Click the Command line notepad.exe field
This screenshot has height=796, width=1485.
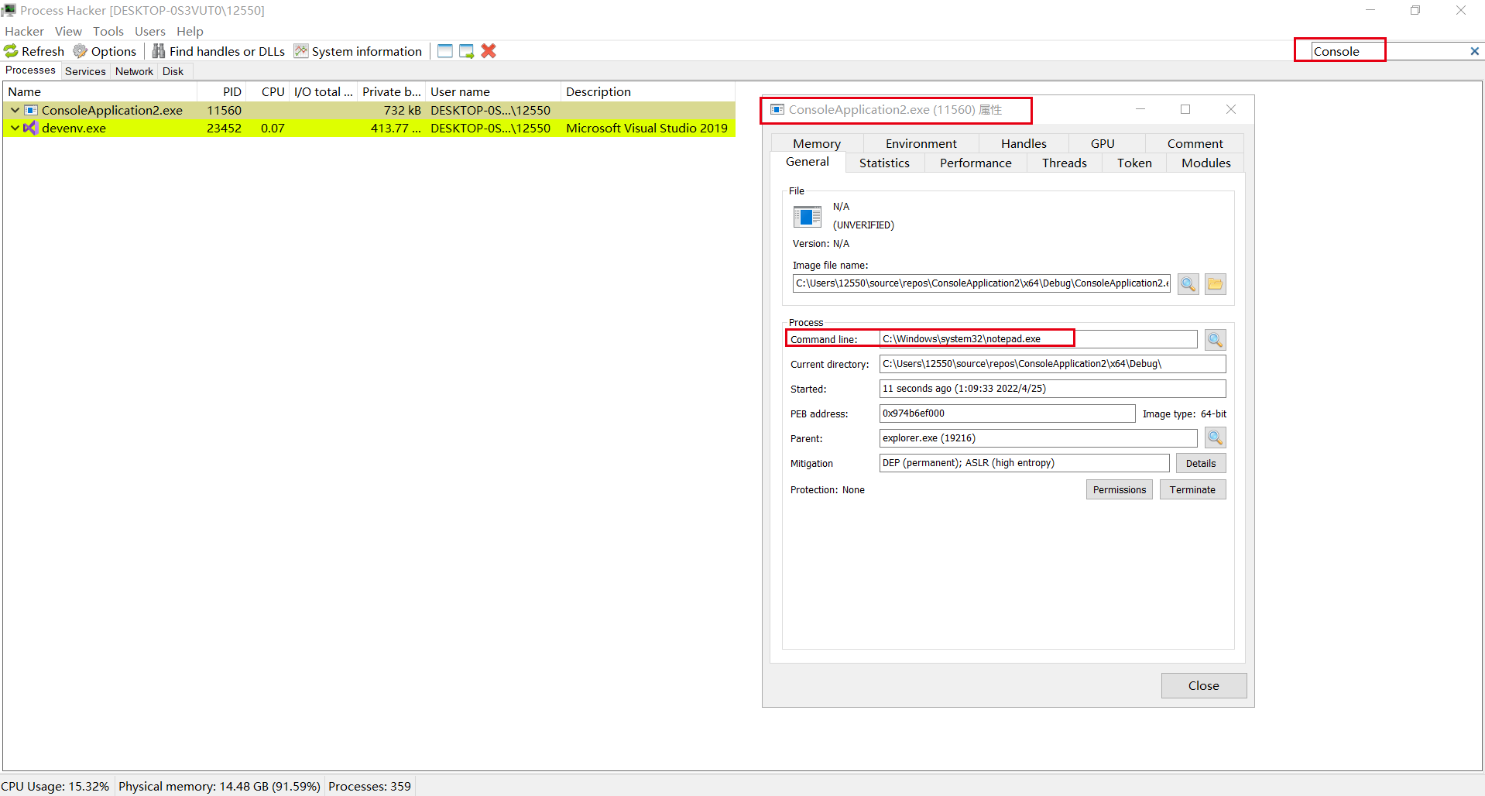click(1038, 339)
